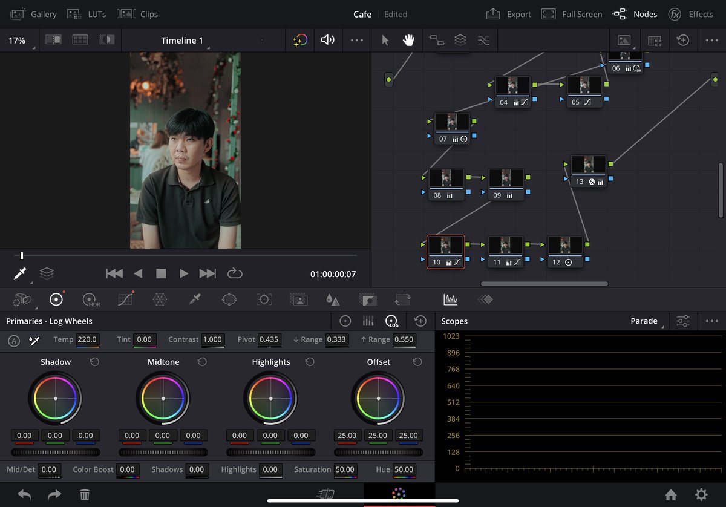726x507 pixels.
Task: Open the Curves palette
Action: 125,299
